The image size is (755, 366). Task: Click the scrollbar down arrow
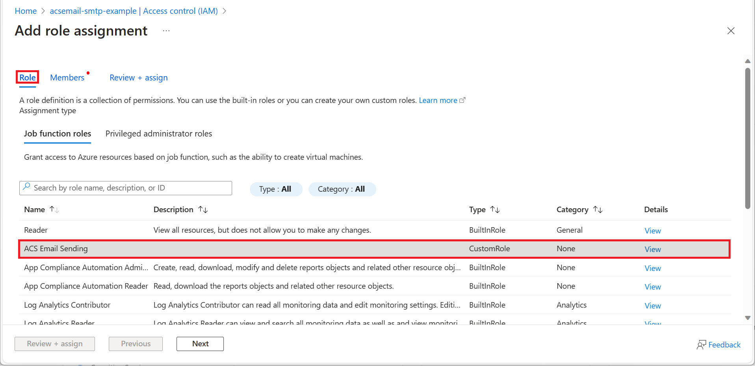[x=748, y=318]
